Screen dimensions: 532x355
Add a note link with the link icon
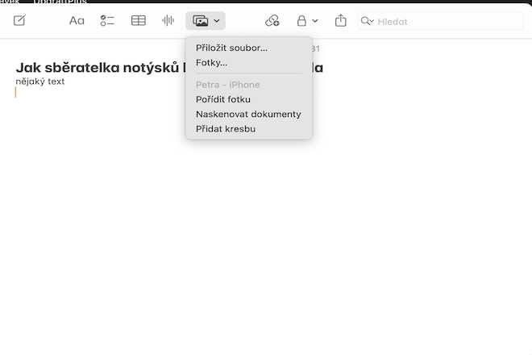(272, 21)
